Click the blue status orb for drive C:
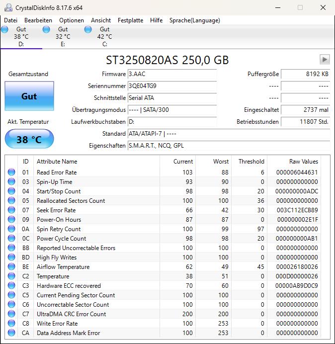The width and height of the screenshot is (335, 344). 88,29
